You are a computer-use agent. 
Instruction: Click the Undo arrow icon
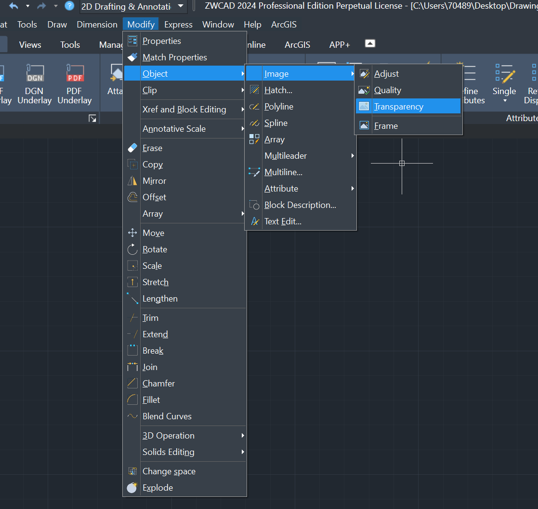coord(13,6)
